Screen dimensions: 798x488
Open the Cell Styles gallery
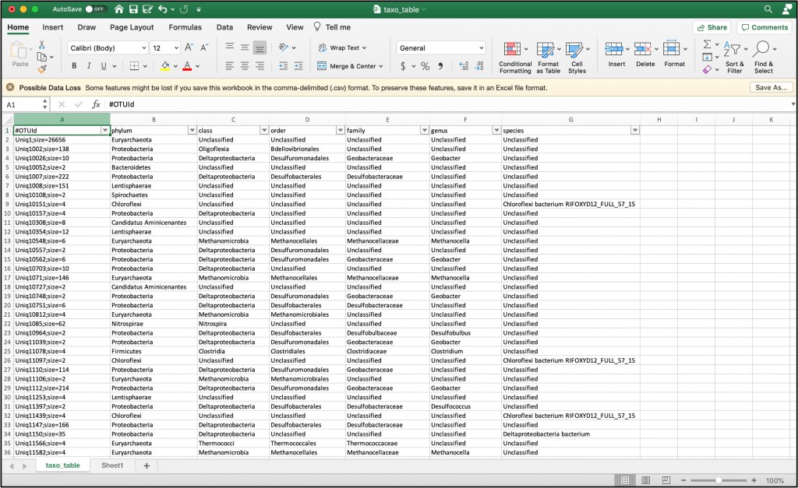coord(577,50)
